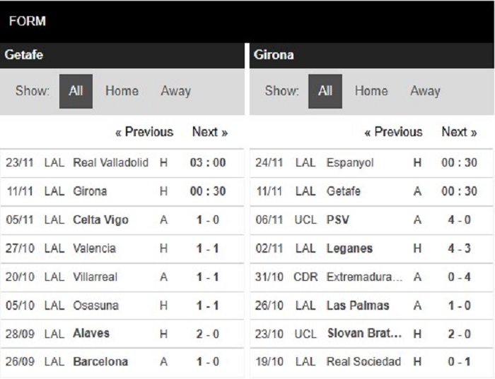This screenshot has width=495, height=379.
Task: Select the All filter under Getafe
Action: pyautogui.click(x=76, y=91)
